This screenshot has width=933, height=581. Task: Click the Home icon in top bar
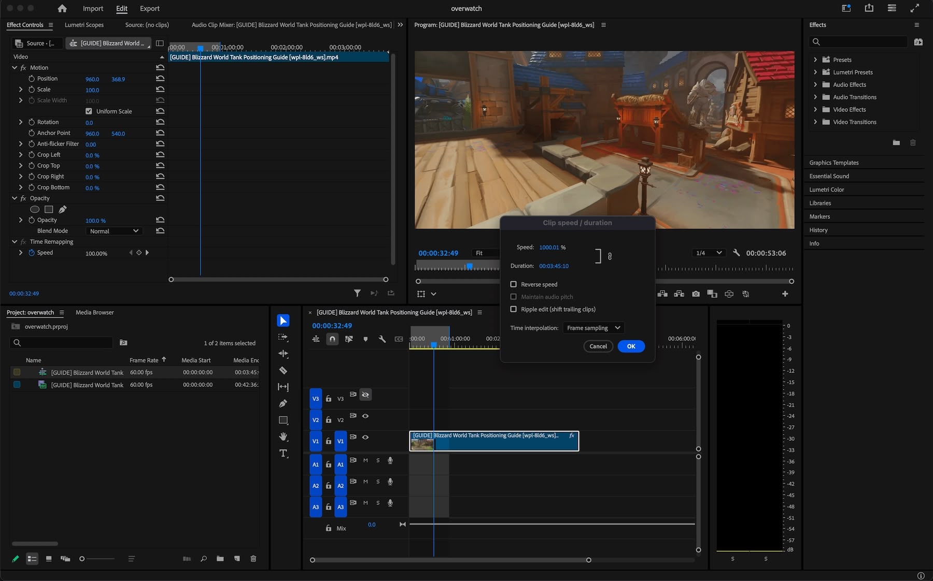(62, 8)
